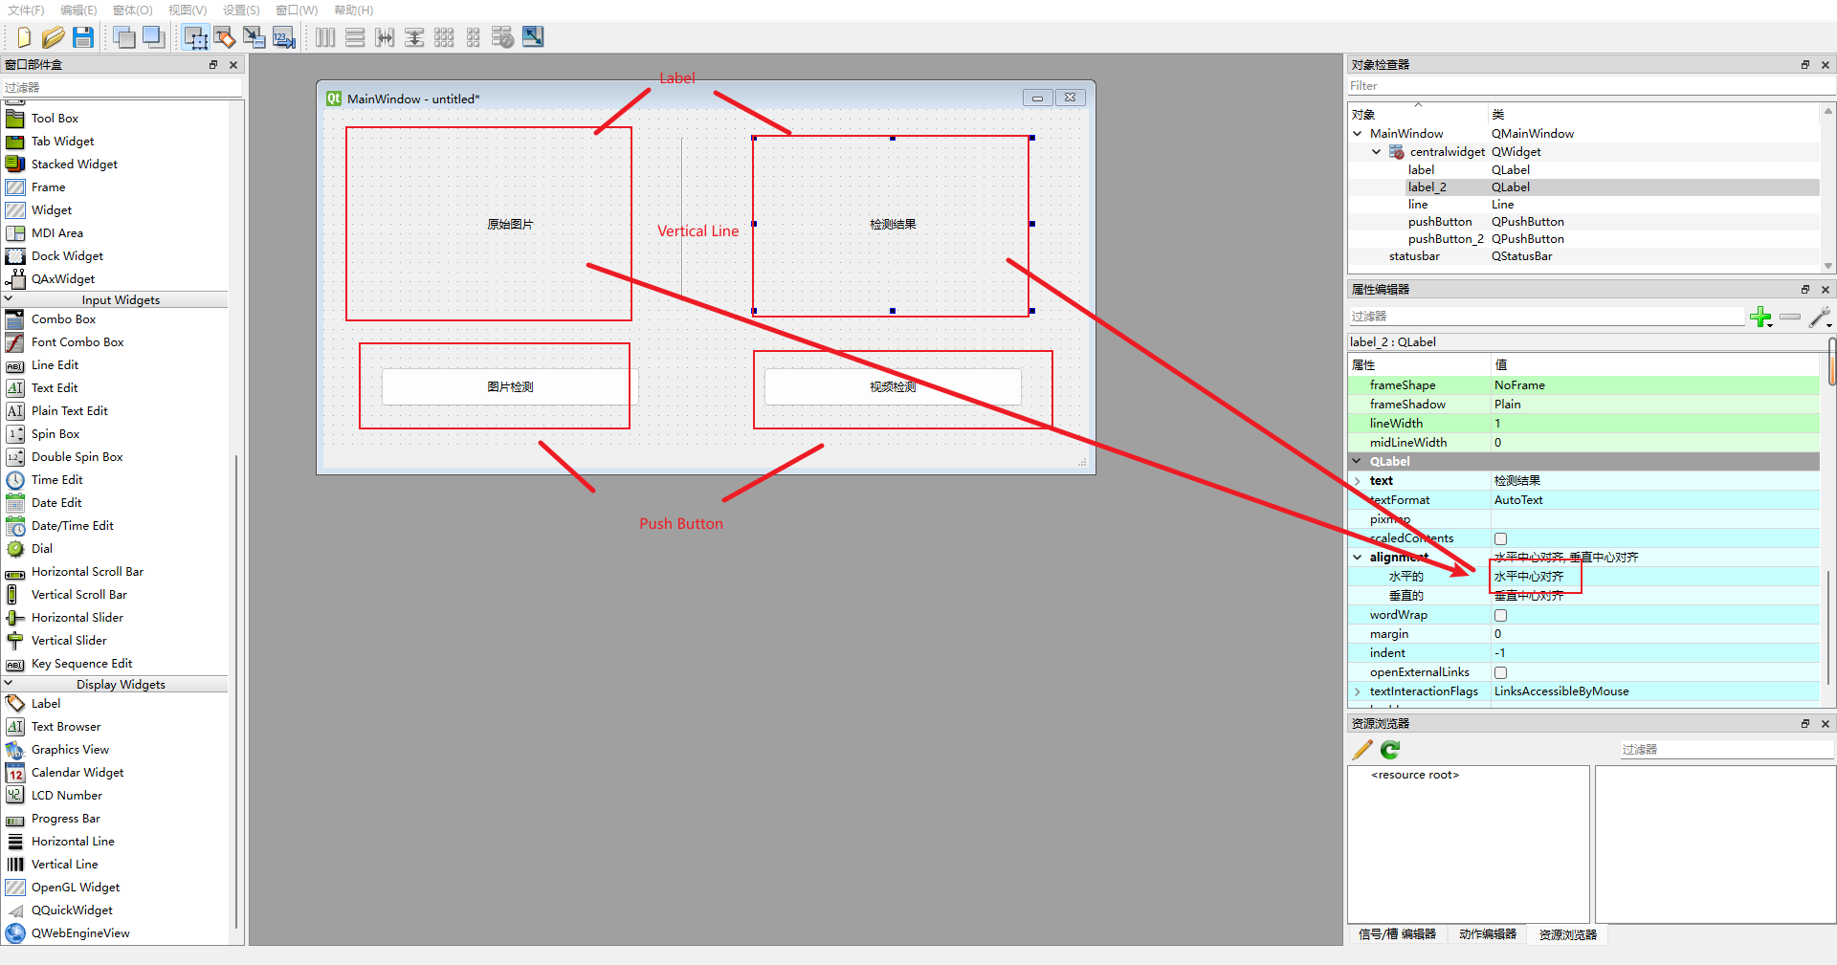
Task: Click the Reload resources refresh icon
Action: pos(1389,750)
